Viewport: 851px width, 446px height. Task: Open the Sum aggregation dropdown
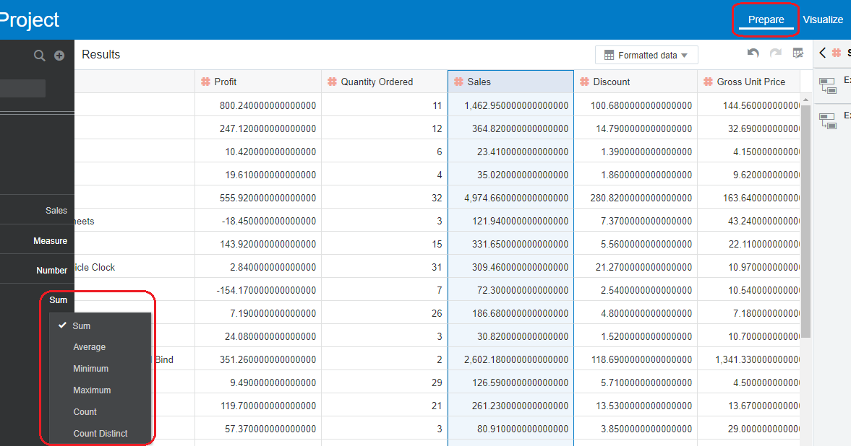tap(58, 300)
